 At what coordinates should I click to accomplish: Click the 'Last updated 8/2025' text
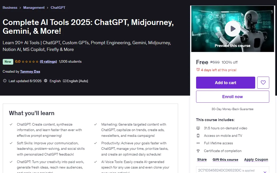25,81
